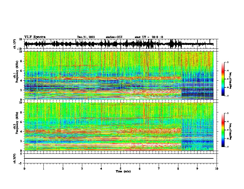The image size is (244, 189).
Task: Click the "ch.1(V)" waveform axis label
Action: 15,44
